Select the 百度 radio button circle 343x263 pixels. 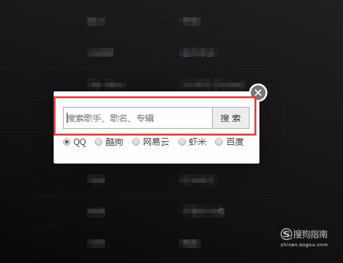(219, 142)
